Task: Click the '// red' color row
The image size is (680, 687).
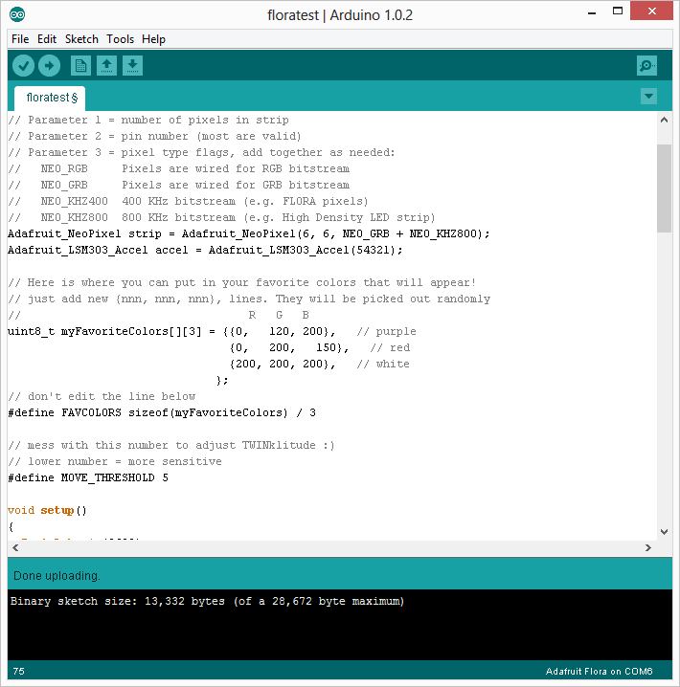Action: pyautogui.click(x=320, y=348)
